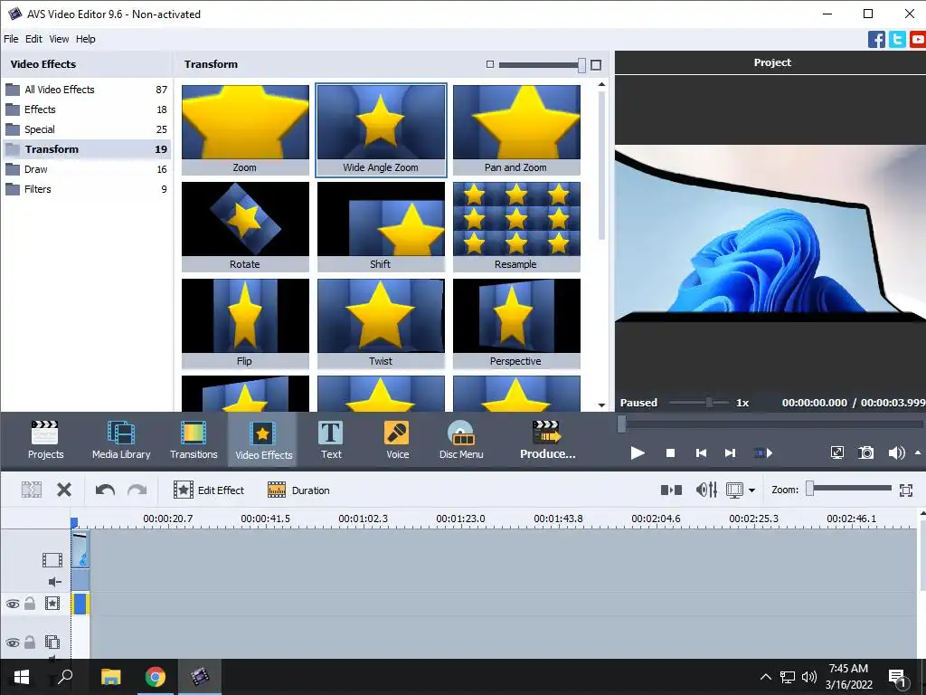
Task: Open the Media Library
Action: 121,440
